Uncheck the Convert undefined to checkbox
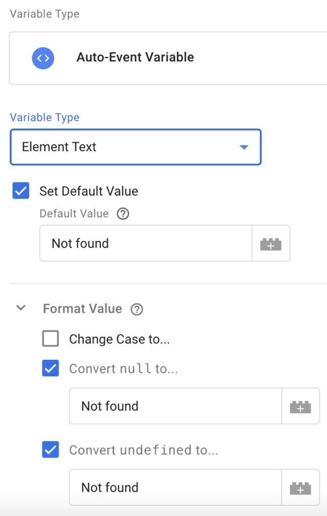The image size is (327, 516). pyautogui.click(x=50, y=449)
